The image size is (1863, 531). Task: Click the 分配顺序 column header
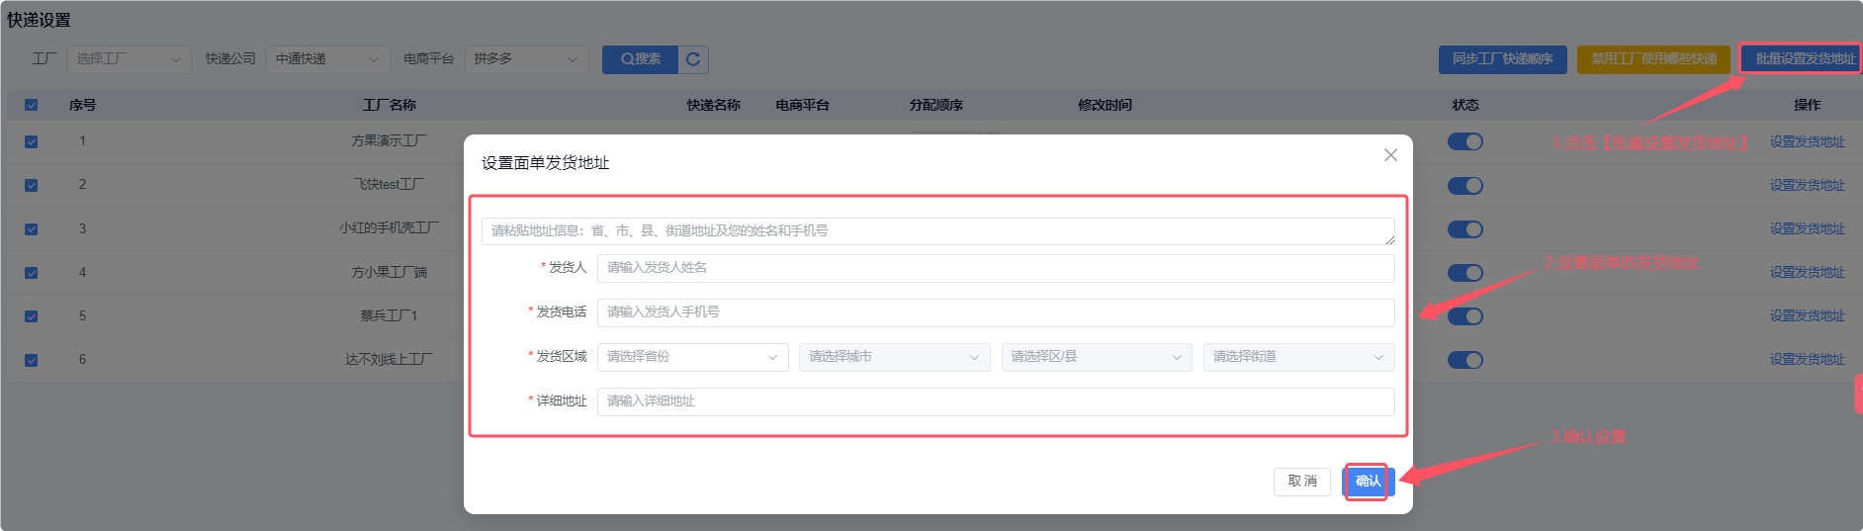pos(936,105)
